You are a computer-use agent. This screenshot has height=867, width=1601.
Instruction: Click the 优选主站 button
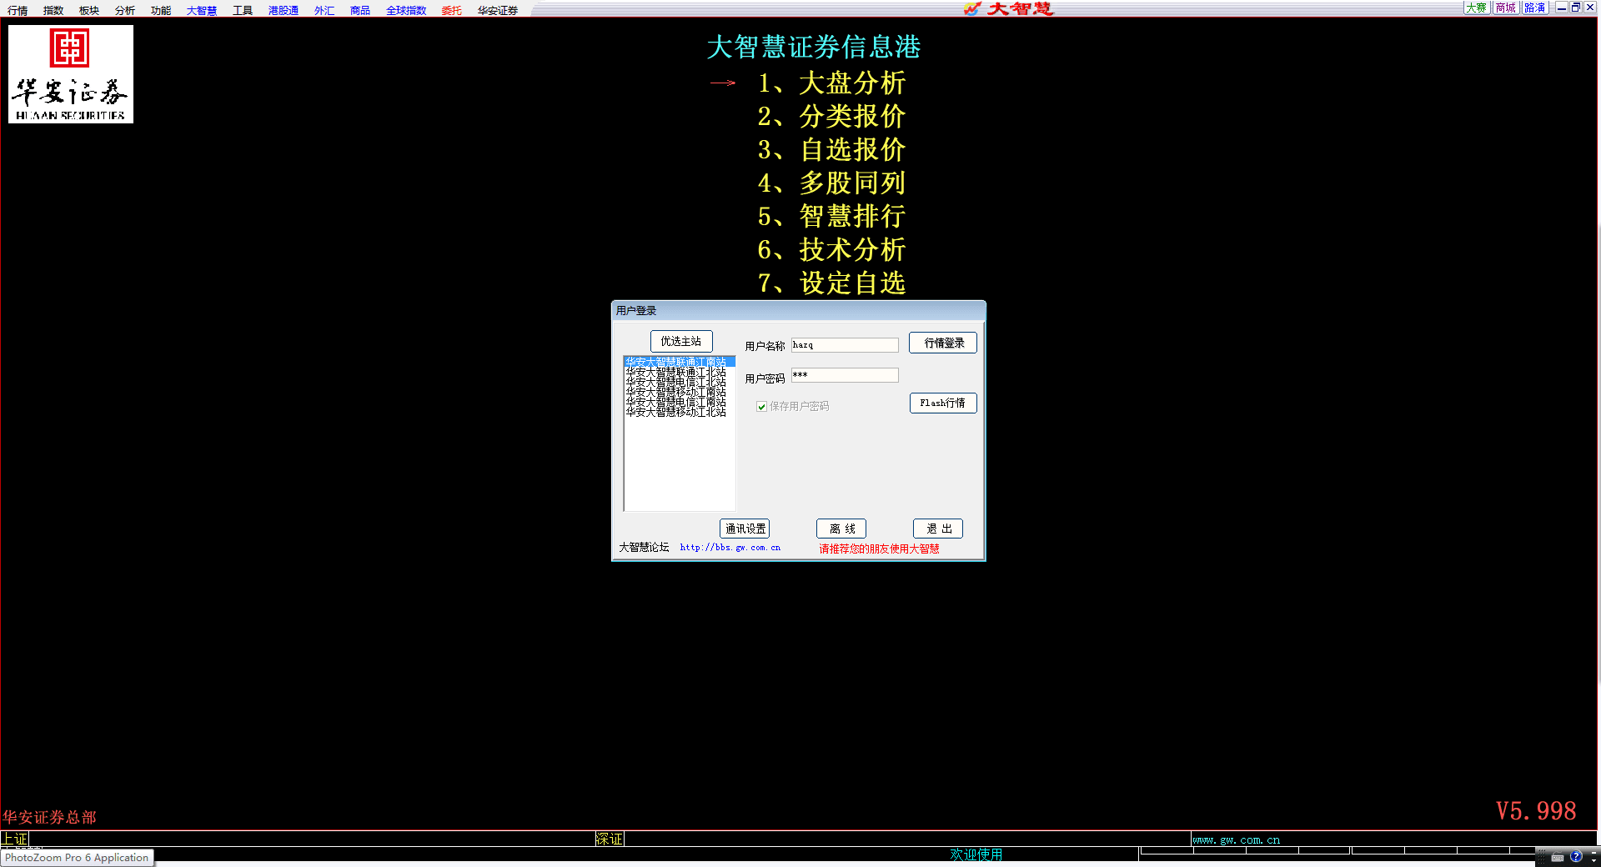681,342
